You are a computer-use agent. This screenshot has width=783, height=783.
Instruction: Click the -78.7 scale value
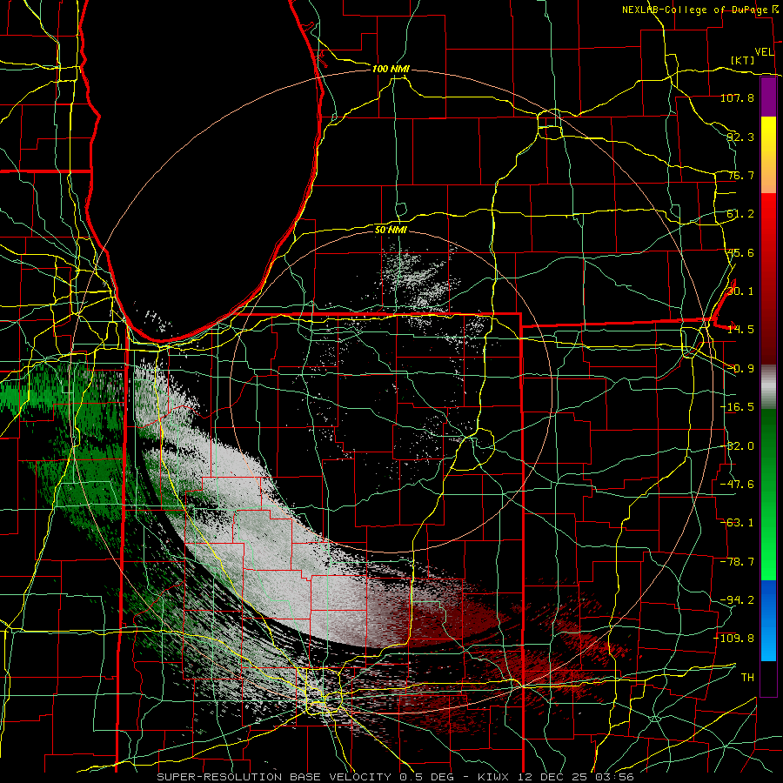pyautogui.click(x=737, y=562)
